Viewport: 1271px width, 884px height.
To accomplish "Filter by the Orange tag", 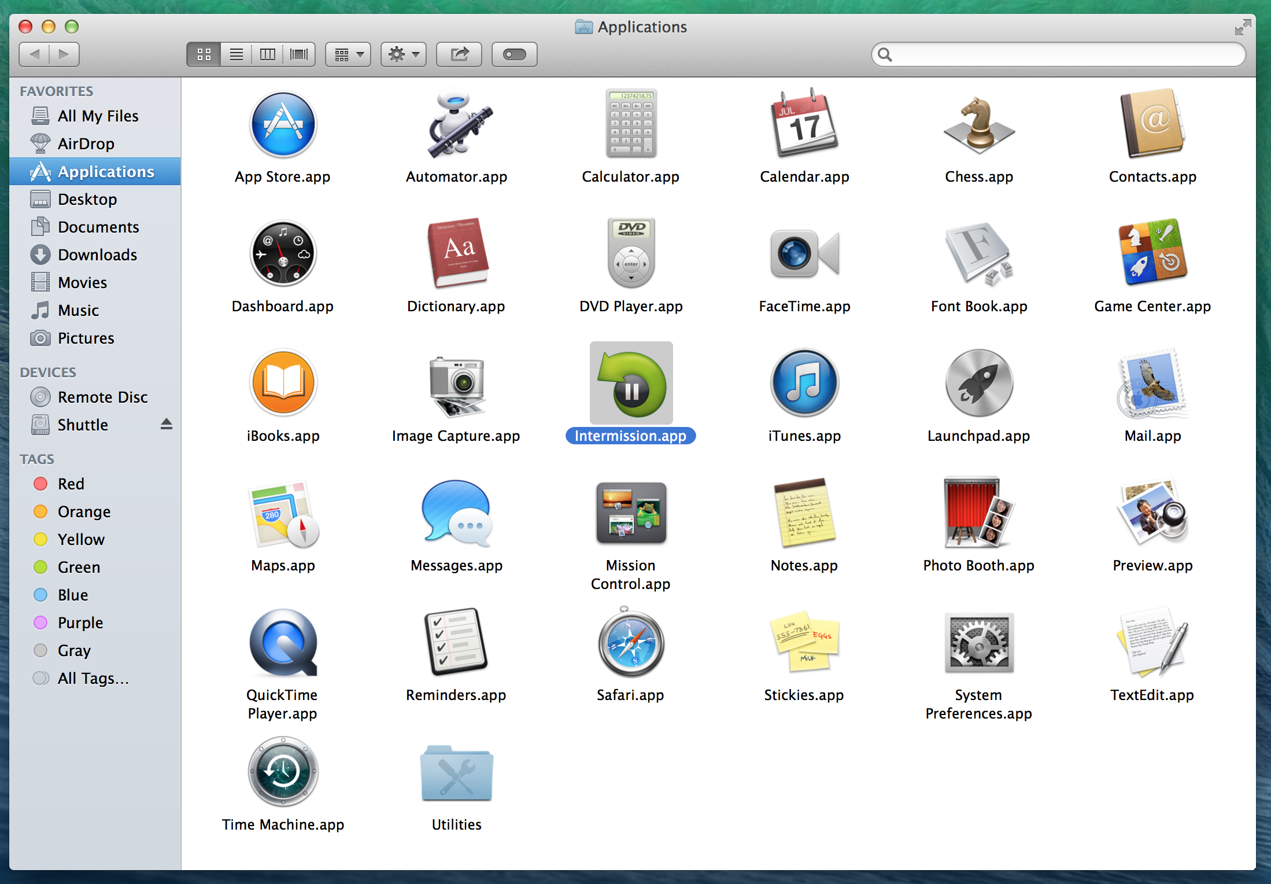I will click(x=95, y=511).
